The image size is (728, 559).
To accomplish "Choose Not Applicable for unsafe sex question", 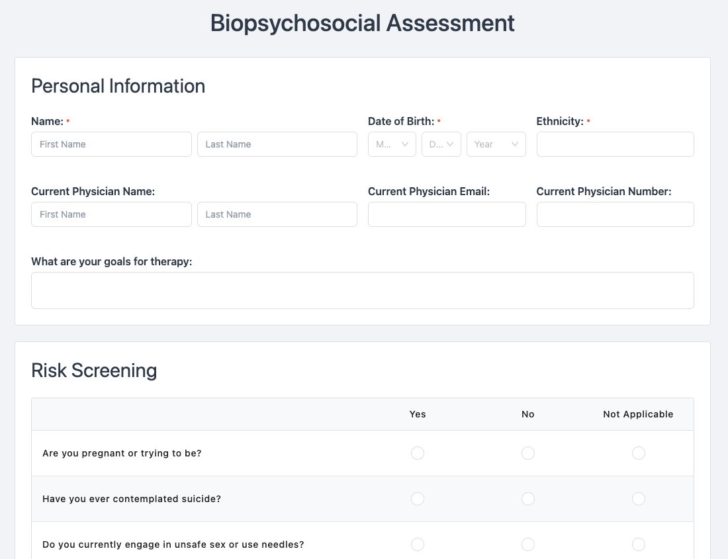I will pos(638,544).
